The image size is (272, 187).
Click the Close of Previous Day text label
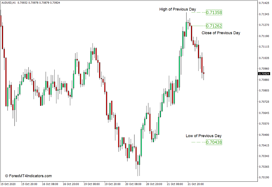click(221, 33)
